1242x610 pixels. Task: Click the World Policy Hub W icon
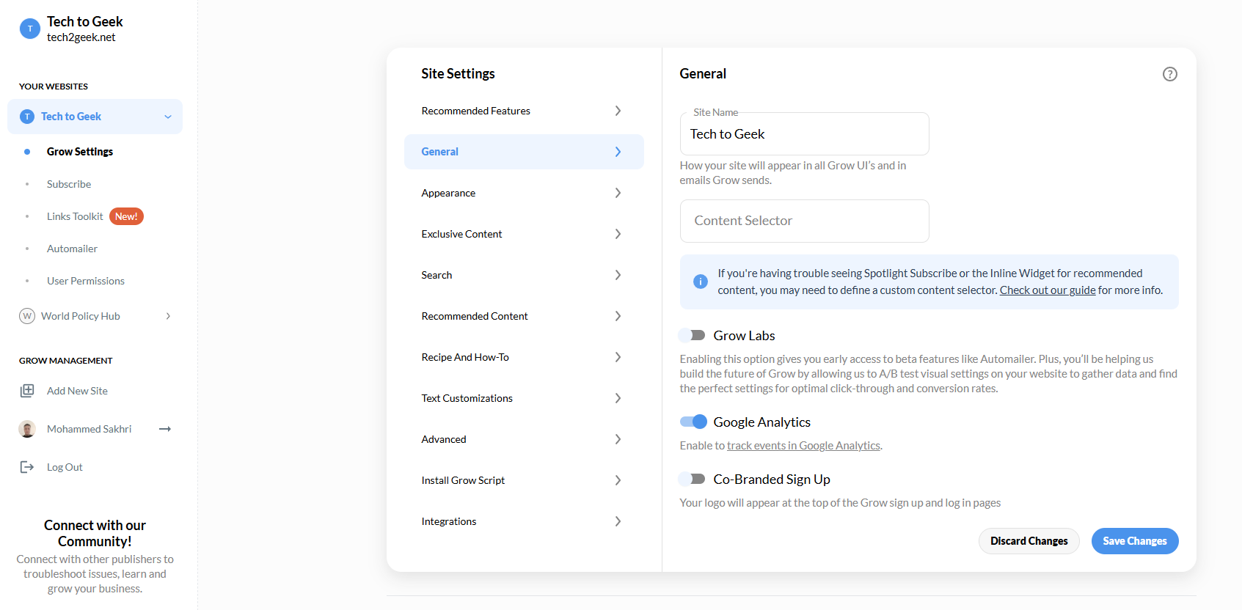pyautogui.click(x=27, y=316)
